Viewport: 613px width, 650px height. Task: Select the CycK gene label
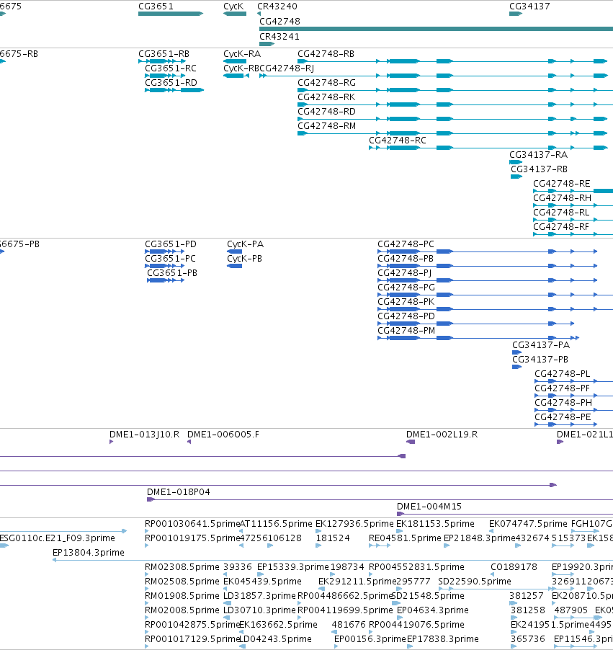(233, 6)
